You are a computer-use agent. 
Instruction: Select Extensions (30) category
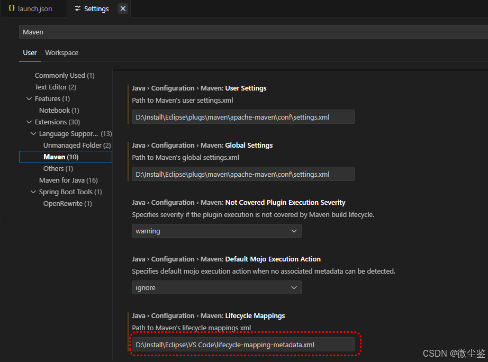click(x=57, y=122)
